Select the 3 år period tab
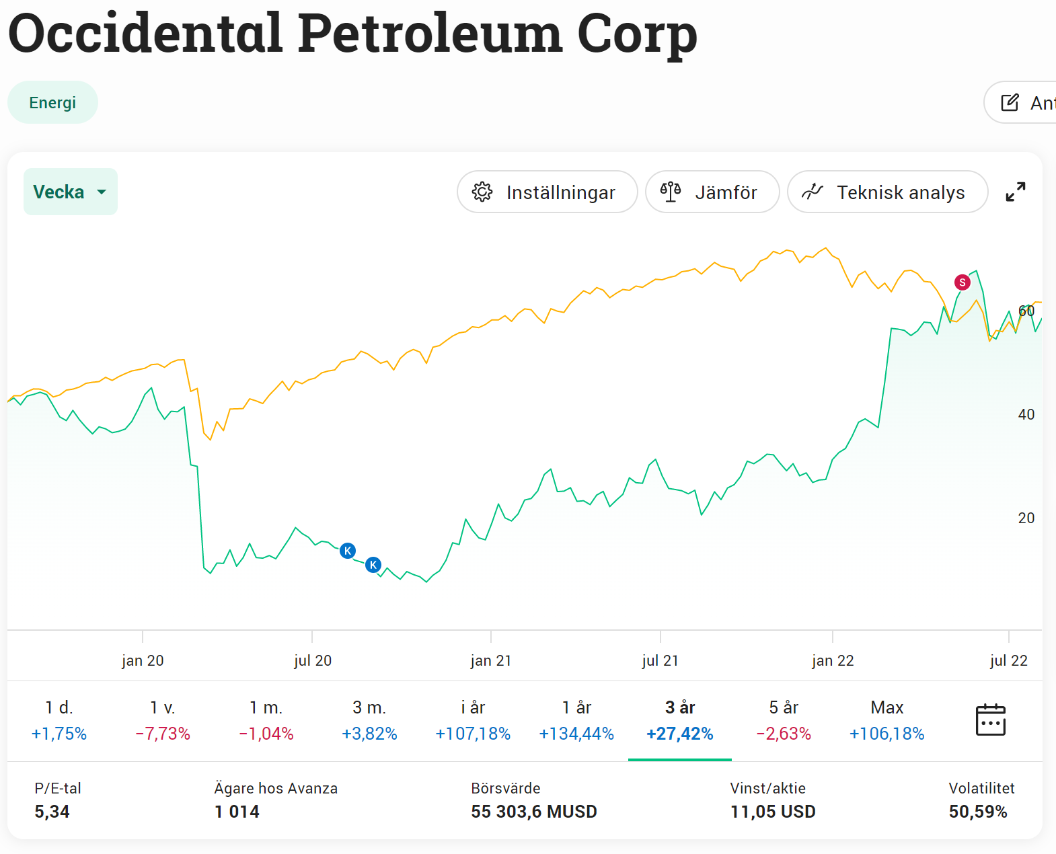 680,720
